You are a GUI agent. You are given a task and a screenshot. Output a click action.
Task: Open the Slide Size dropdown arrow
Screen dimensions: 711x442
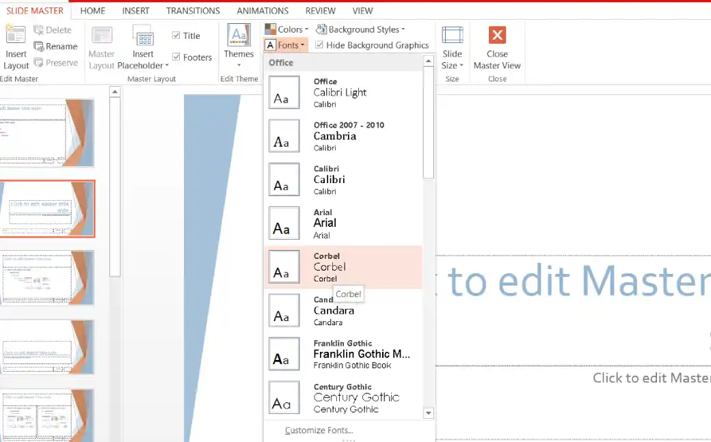(x=461, y=66)
